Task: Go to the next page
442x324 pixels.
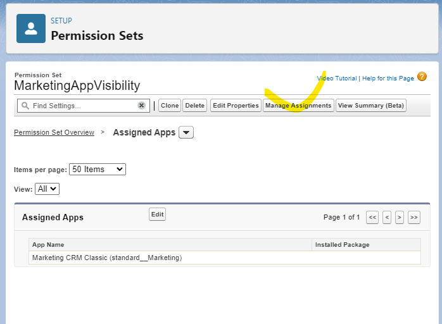Action: point(400,217)
